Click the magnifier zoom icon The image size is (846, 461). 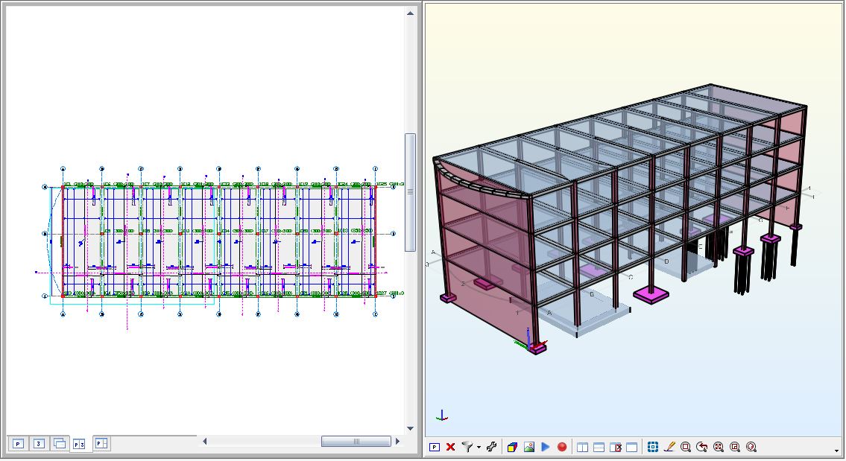686,447
